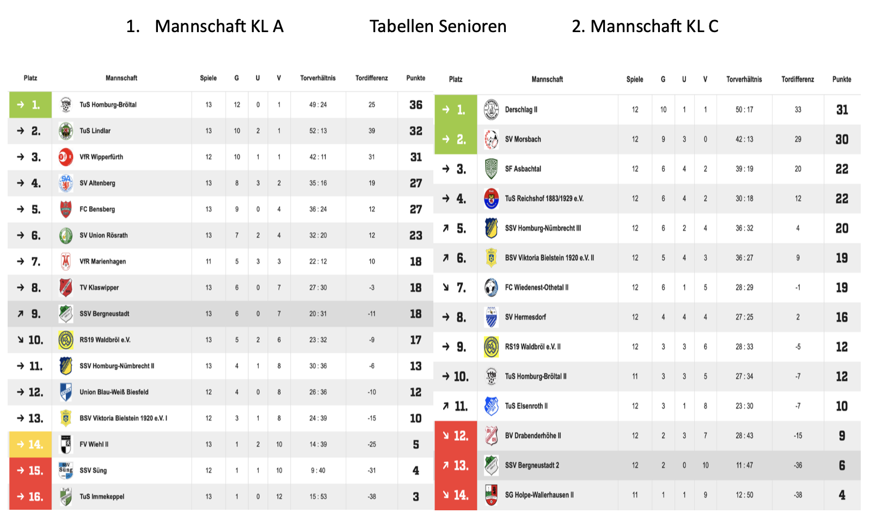The width and height of the screenshot is (870, 519).
Task: Click the TuS Homburg-Bröltal club crest
Action: (66, 104)
